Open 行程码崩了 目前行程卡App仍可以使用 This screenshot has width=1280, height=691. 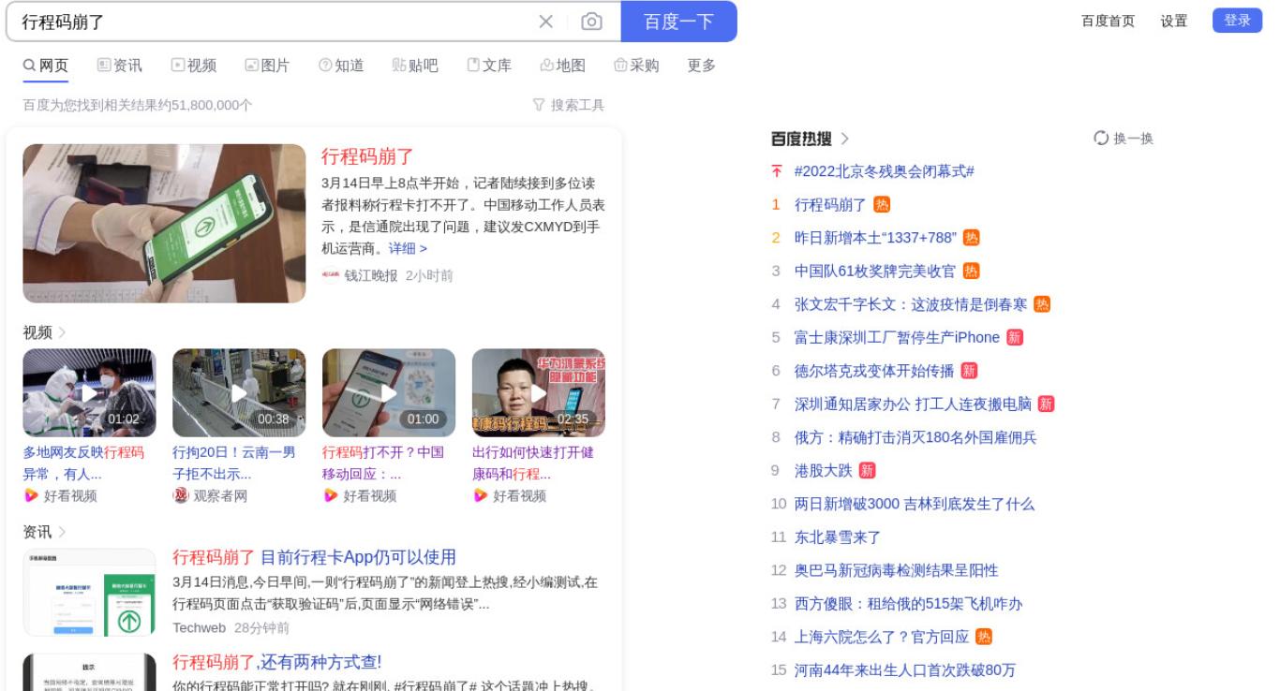[x=314, y=557]
